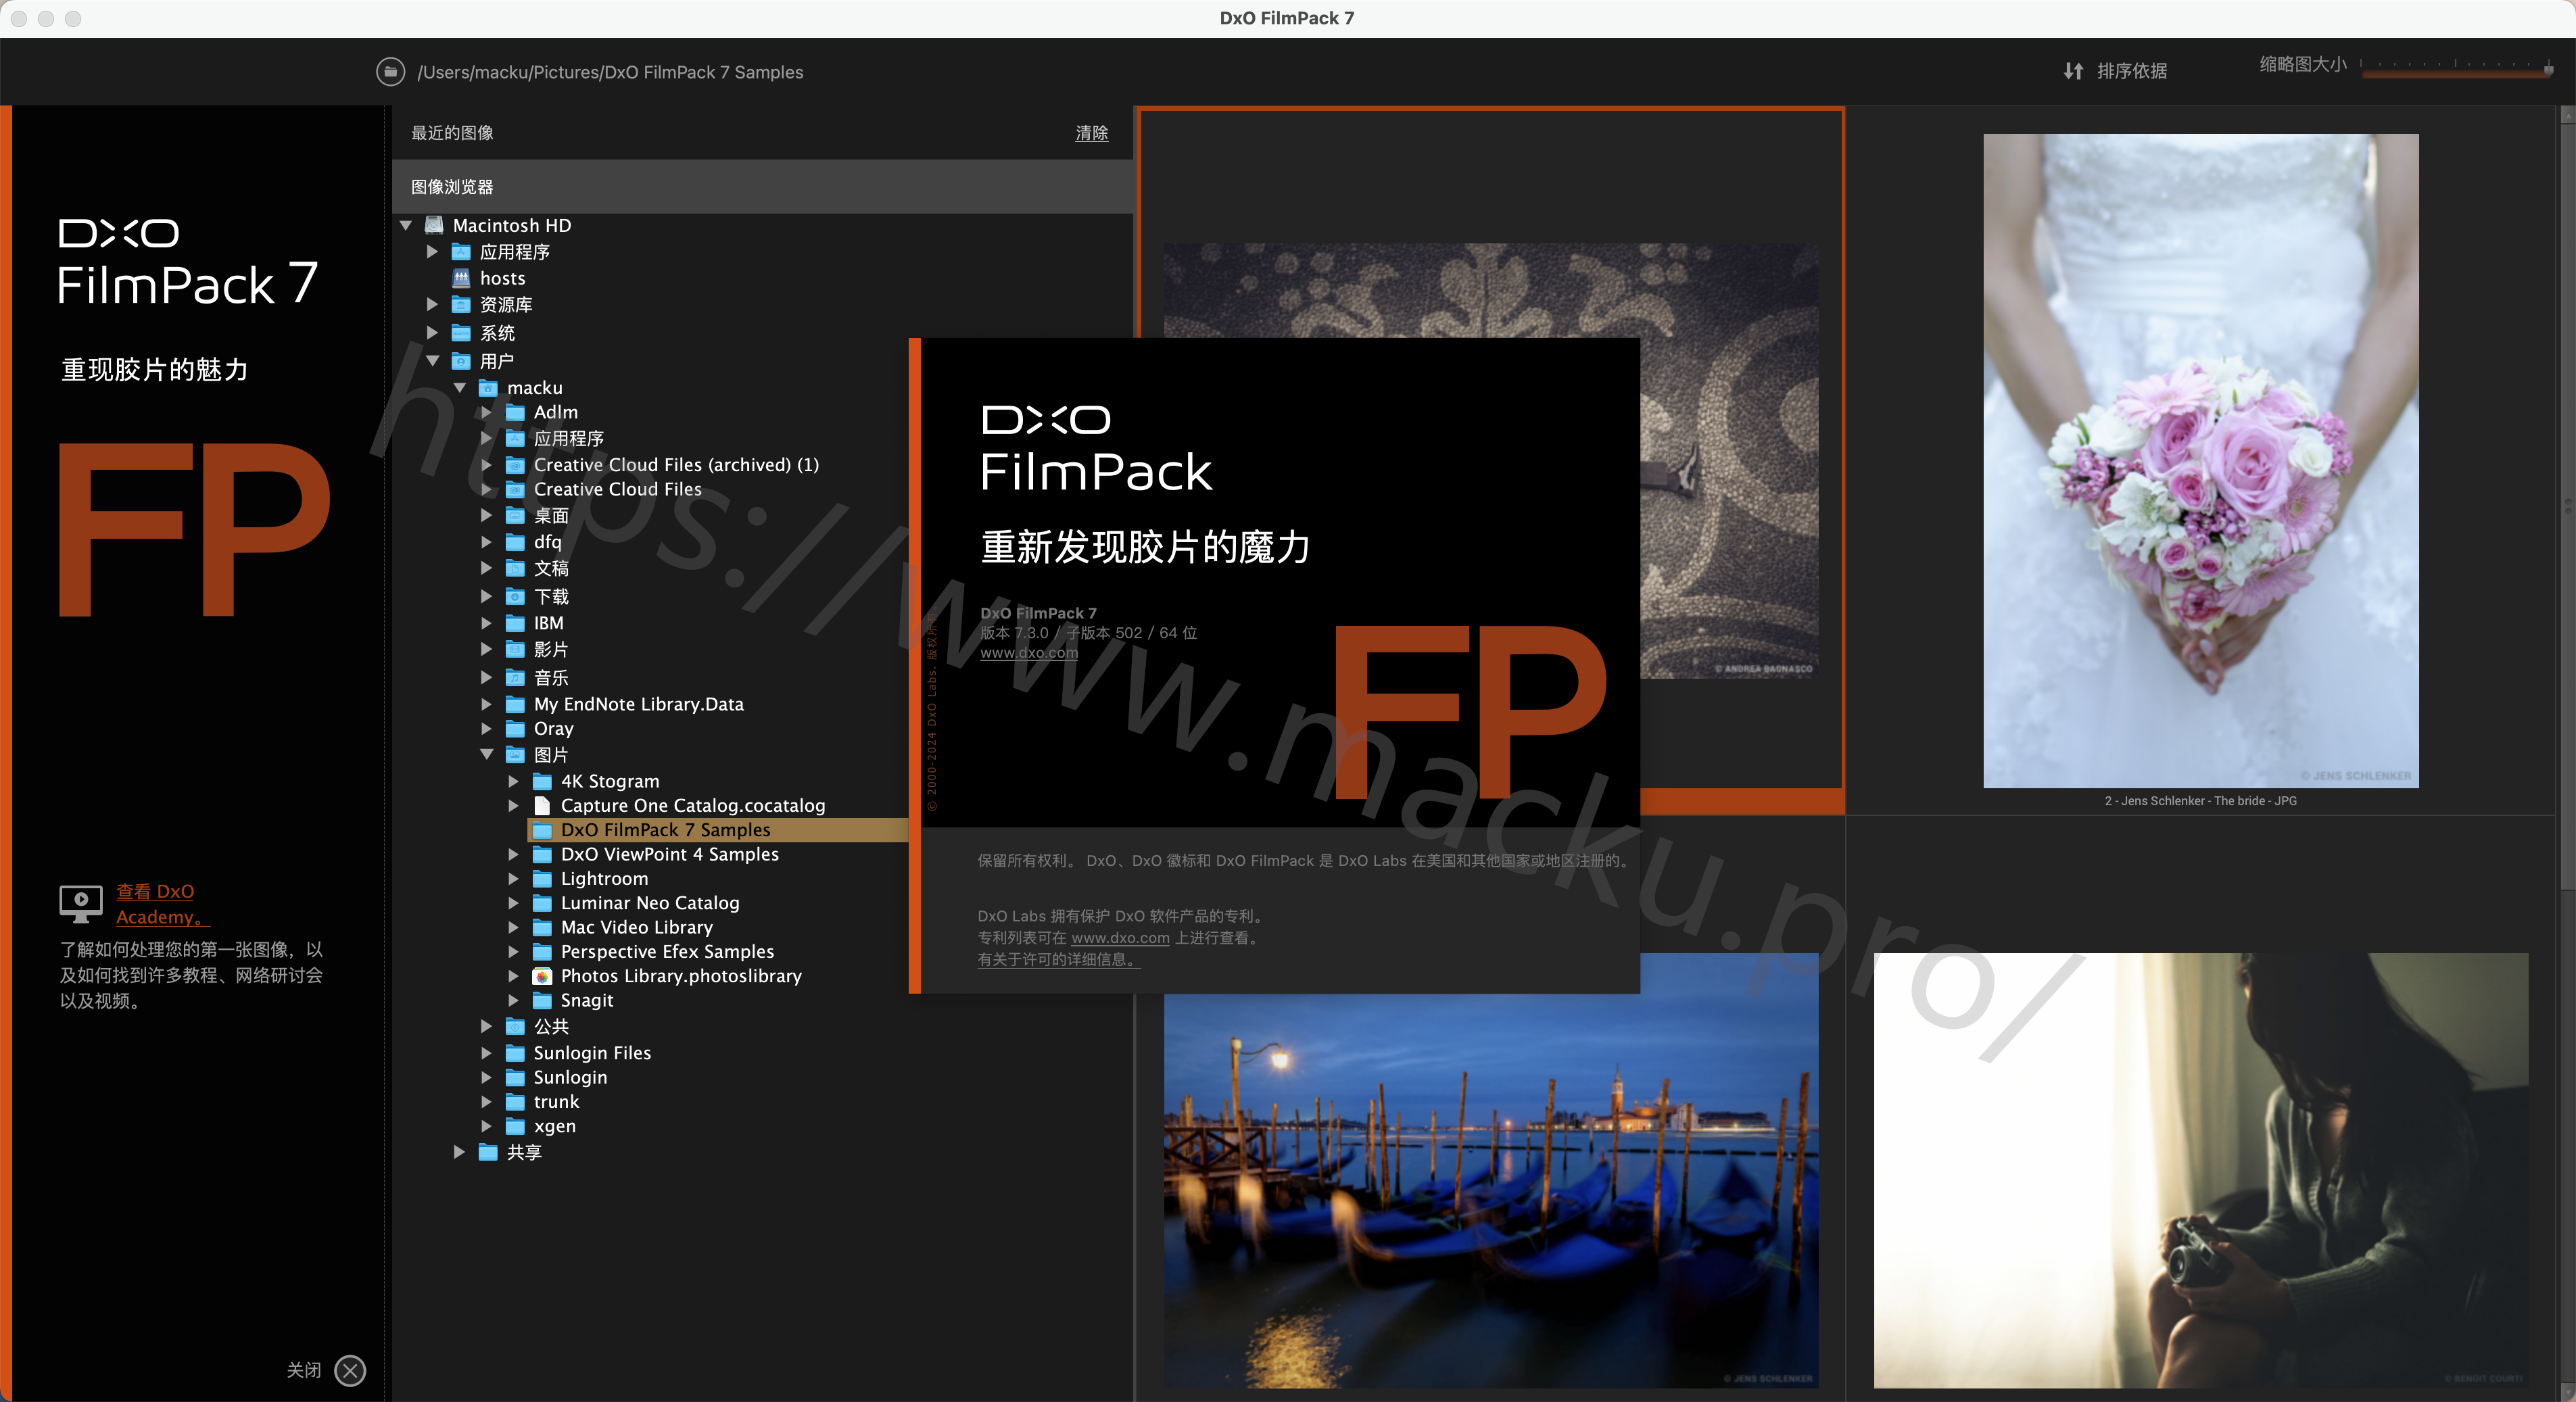
Task: Expand the 系统 folder
Action: [432, 332]
